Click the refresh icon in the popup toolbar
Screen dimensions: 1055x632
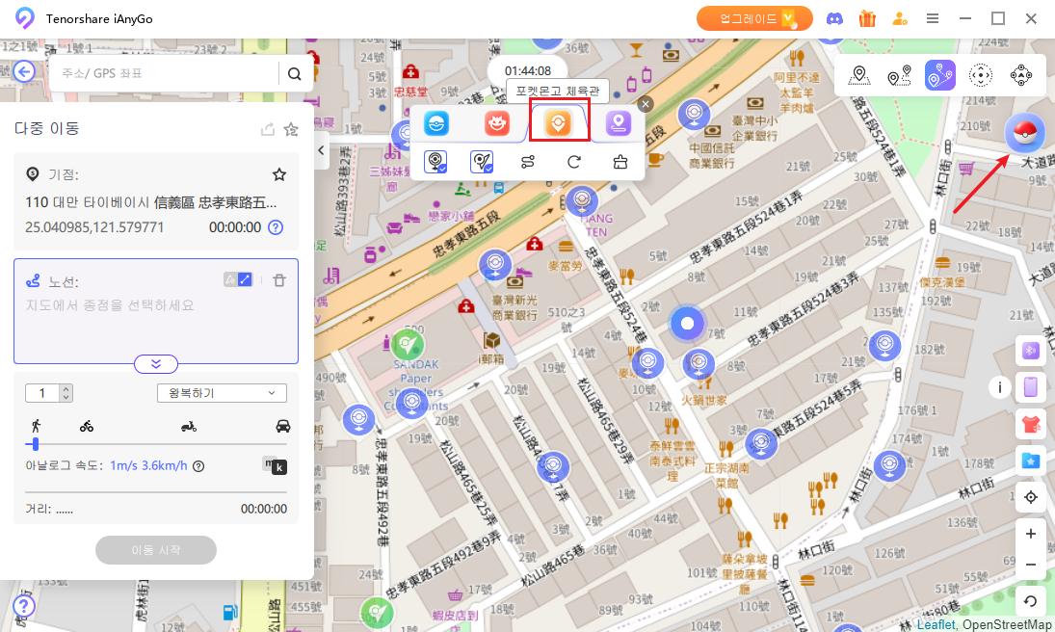pyautogui.click(x=574, y=162)
